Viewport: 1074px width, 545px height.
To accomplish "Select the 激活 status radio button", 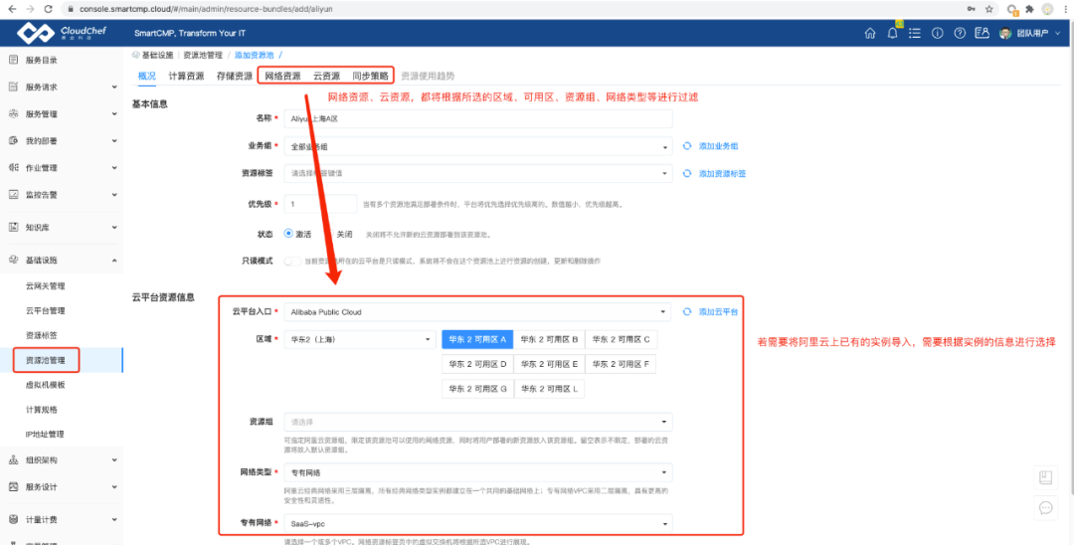I will (288, 234).
